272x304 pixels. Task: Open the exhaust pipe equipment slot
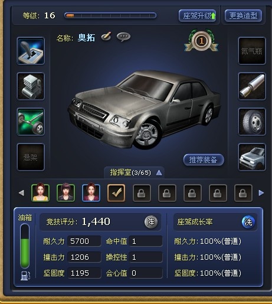pyautogui.click(x=252, y=86)
